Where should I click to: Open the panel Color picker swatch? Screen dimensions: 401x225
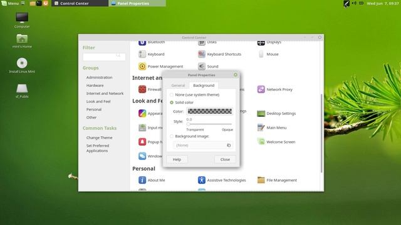[x=209, y=111]
